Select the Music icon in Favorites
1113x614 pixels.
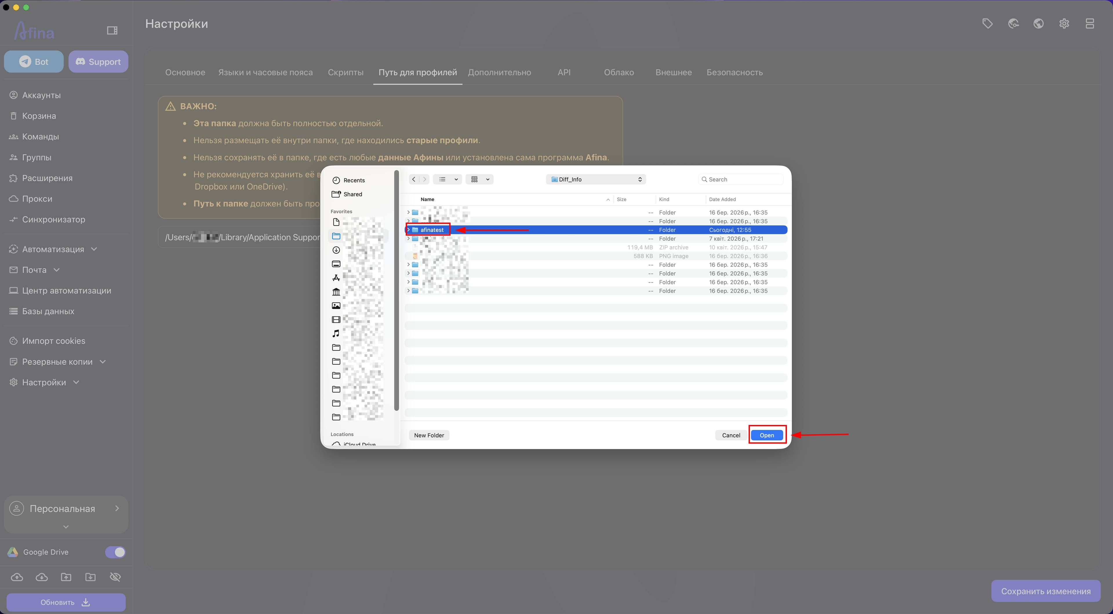[336, 334]
